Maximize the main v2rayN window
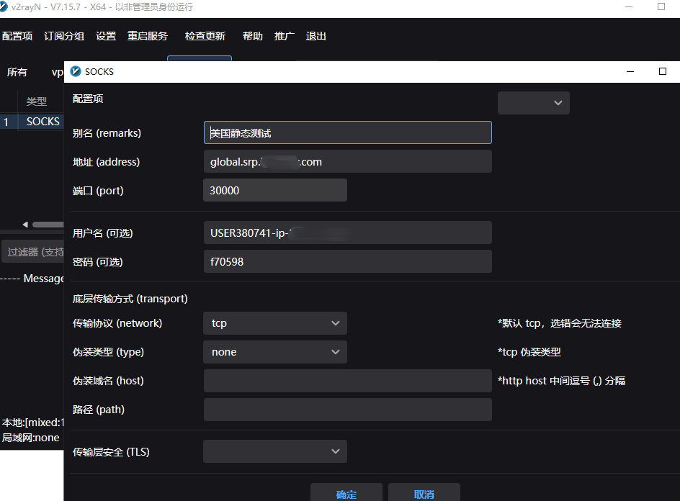 tap(661, 7)
